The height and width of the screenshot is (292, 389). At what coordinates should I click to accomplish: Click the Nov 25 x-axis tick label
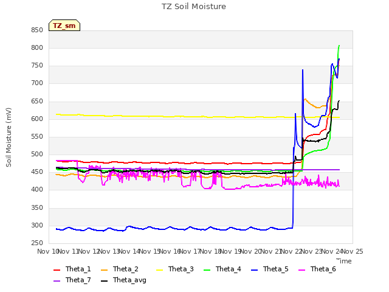coord(353,251)
